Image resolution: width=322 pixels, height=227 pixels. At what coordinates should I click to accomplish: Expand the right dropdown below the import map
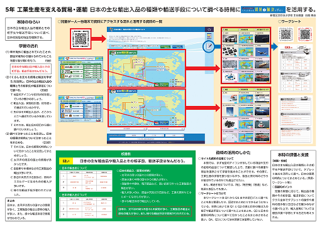pos(166,129)
